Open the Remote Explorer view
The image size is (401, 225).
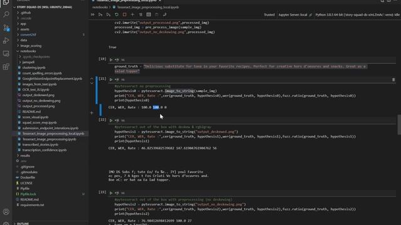tap(6, 54)
